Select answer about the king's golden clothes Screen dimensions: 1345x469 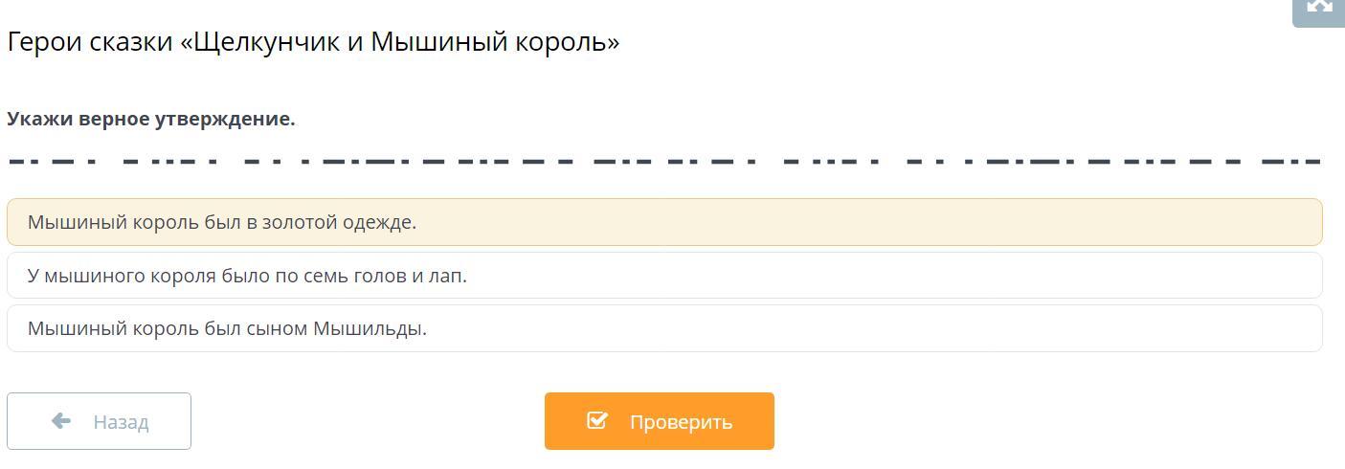(x=664, y=222)
